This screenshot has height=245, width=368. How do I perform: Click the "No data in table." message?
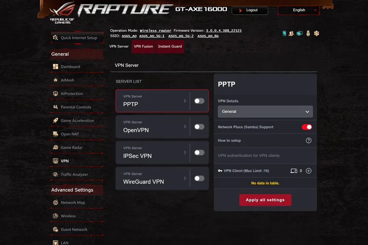pyautogui.click(x=265, y=183)
